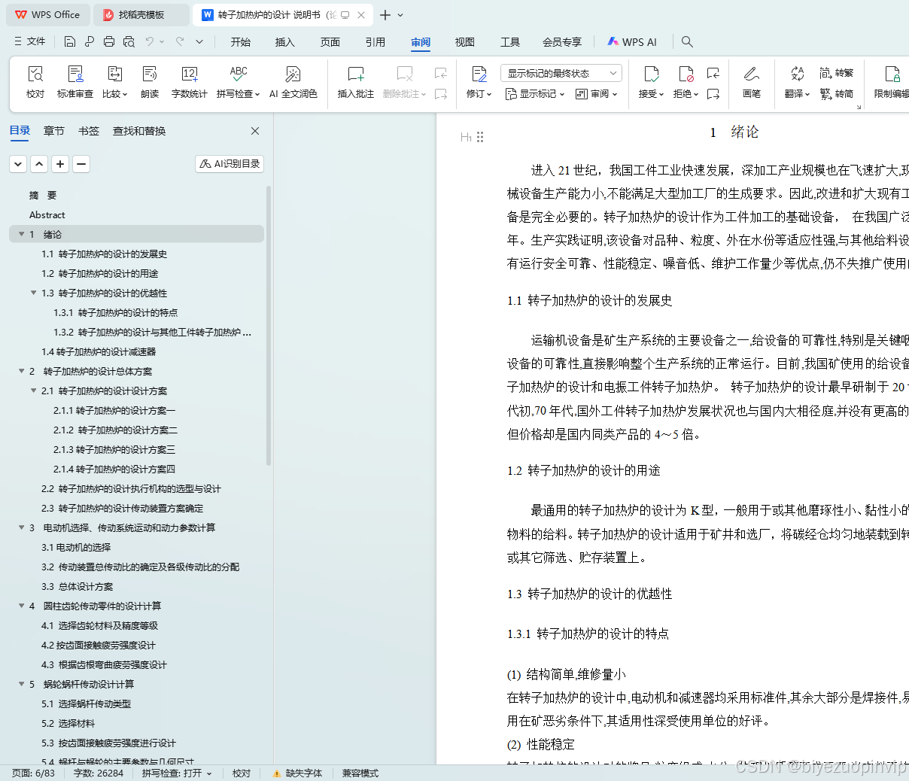Click the Print icon in quick access toolbar
The width and height of the screenshot is (909, 781).
pyautogui.click(x=109, y=41)
